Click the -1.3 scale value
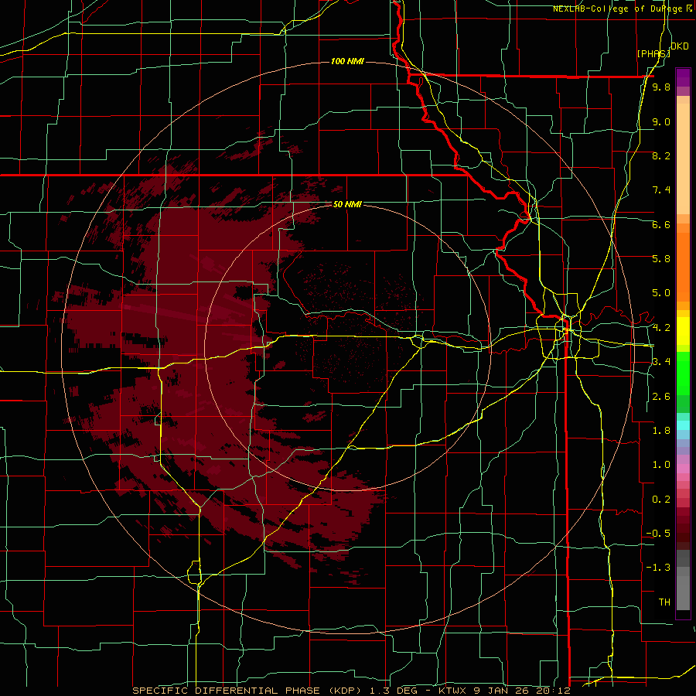 (x=658, y=568)
